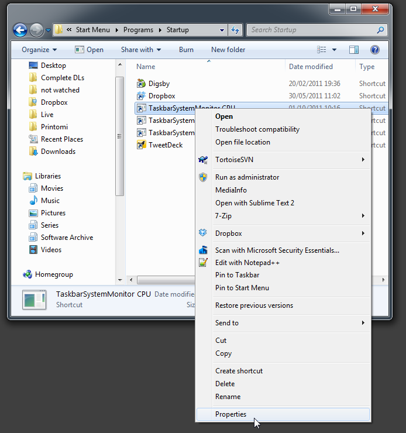Open the Downloads folder in navigation pane
The height and width of the screenshot is (433, 406).
coord(58,152)
